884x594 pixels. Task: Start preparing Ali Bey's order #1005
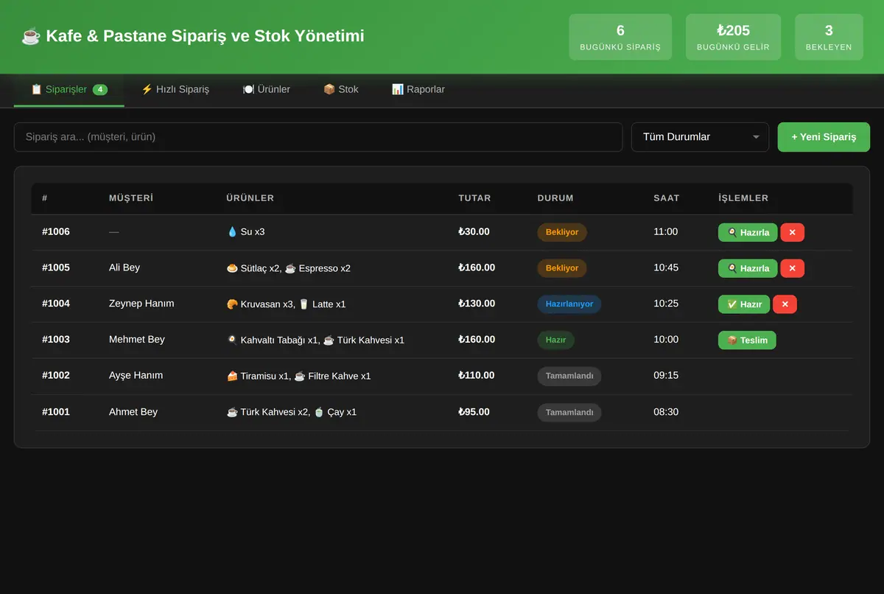tap(748, 268)
